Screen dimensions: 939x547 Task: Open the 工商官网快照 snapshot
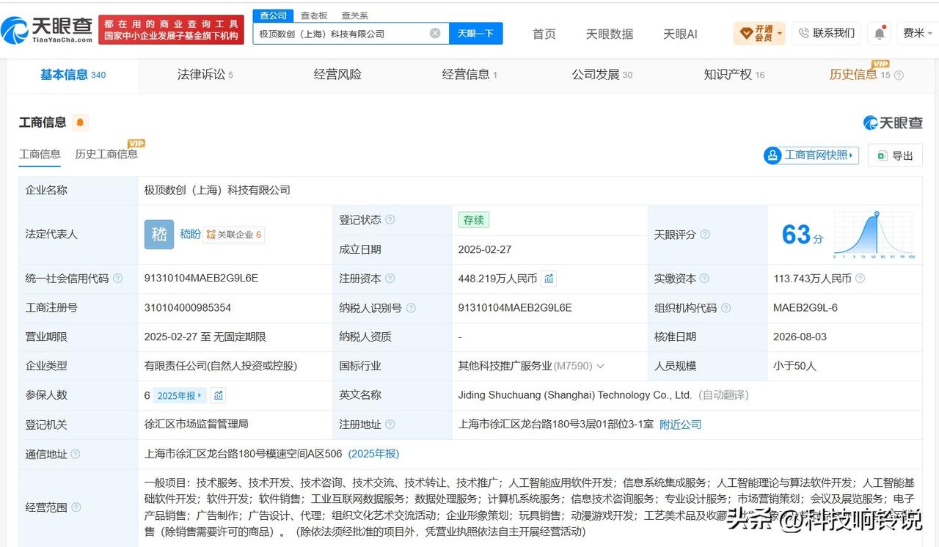tap(811, 155)
